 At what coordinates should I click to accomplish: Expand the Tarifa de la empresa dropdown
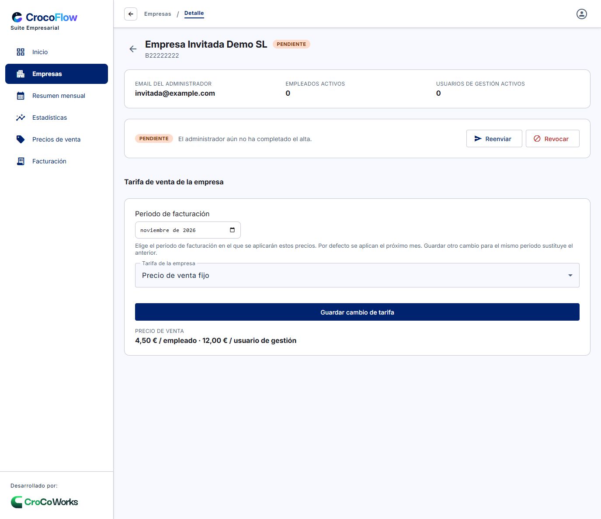357,275
